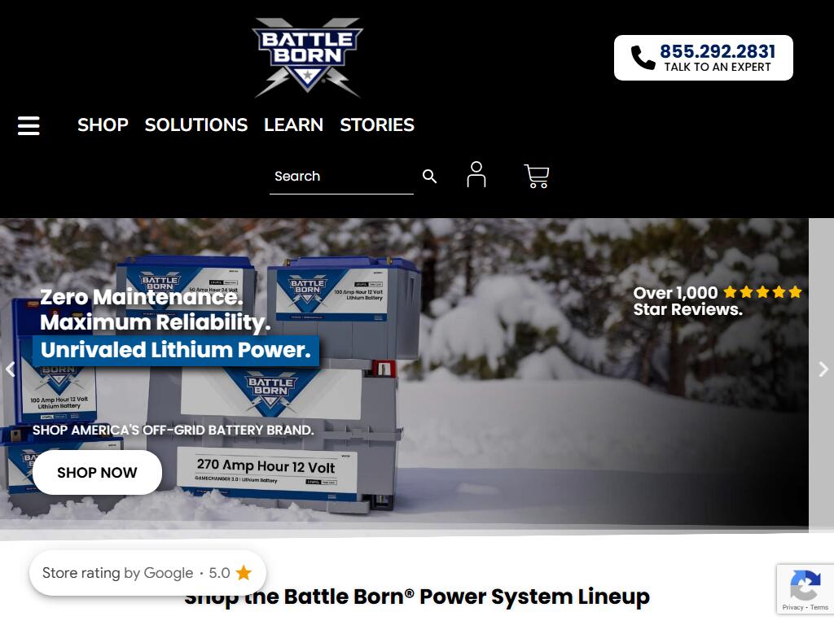Open the SOLUTIONS menu
The width and height of the screenshot is (834, 625).
196,125
